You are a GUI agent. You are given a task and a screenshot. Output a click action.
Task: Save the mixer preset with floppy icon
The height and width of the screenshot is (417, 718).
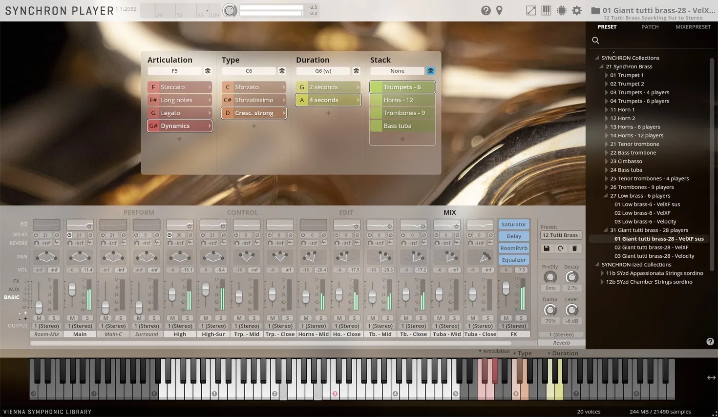click(x=547, y=249)
